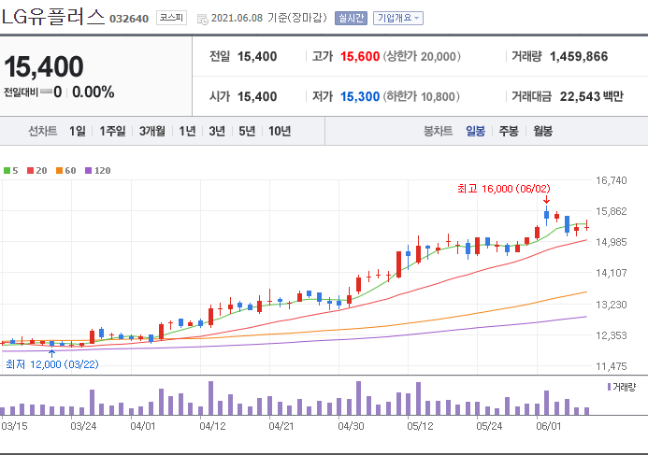Click the 전일대비 change indicator
Image resolution: width=648 pixels, height=455 pixels.
[33, 92]
